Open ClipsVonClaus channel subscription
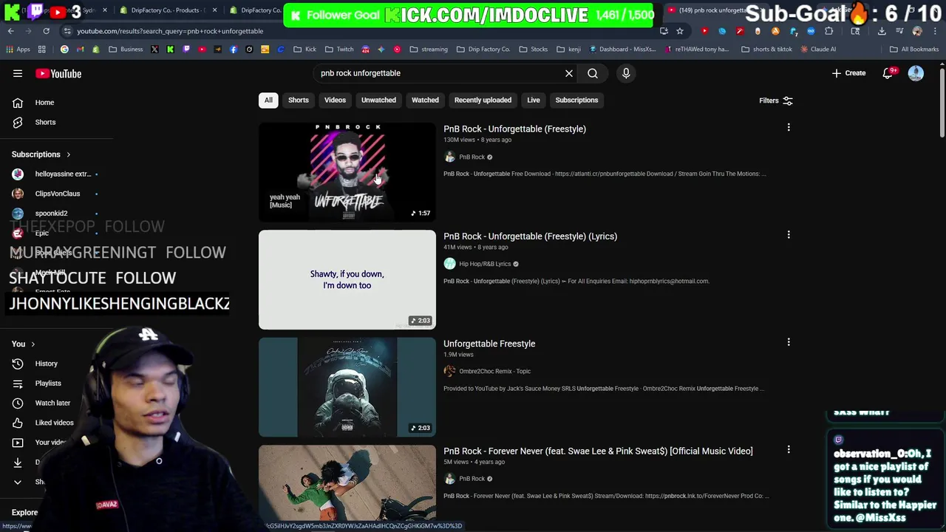 pyautogui.click(x=56, y=194)
